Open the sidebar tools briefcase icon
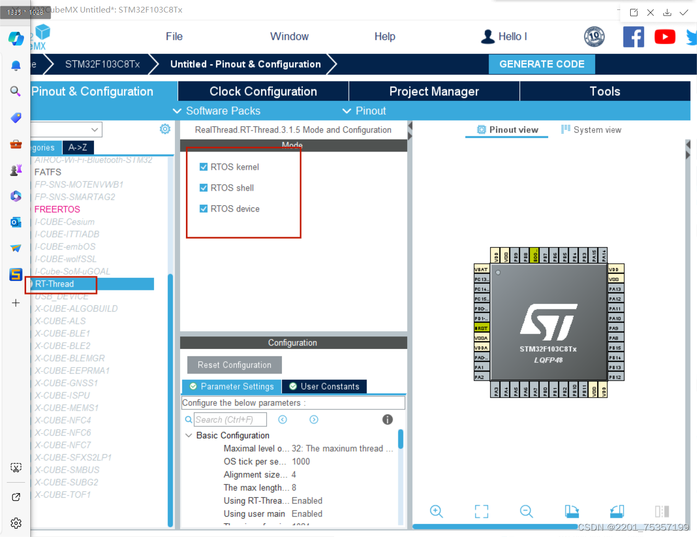This screenshot has height=537, width=697. pyautogui.click(x=16, y=144)
